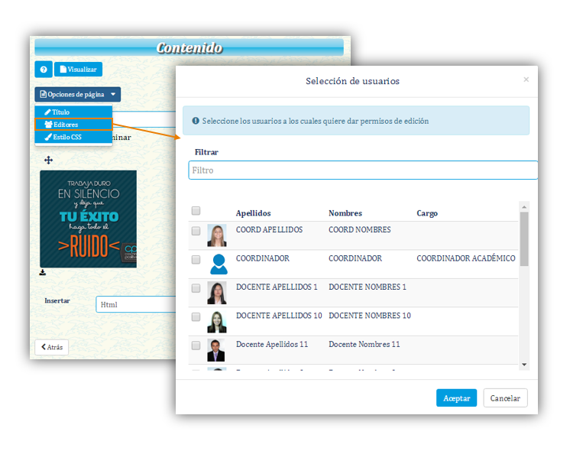The height and width of the screenshot is (451, 570).
Task: Click the help question mark icon
Action: click(x=44, y=70)
